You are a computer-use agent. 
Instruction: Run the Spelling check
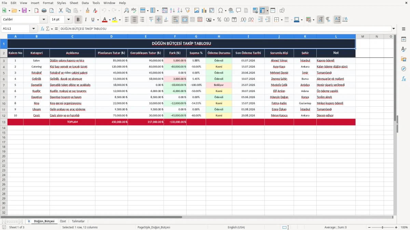134,11
